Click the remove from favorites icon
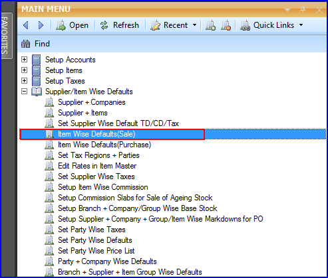 226,25
